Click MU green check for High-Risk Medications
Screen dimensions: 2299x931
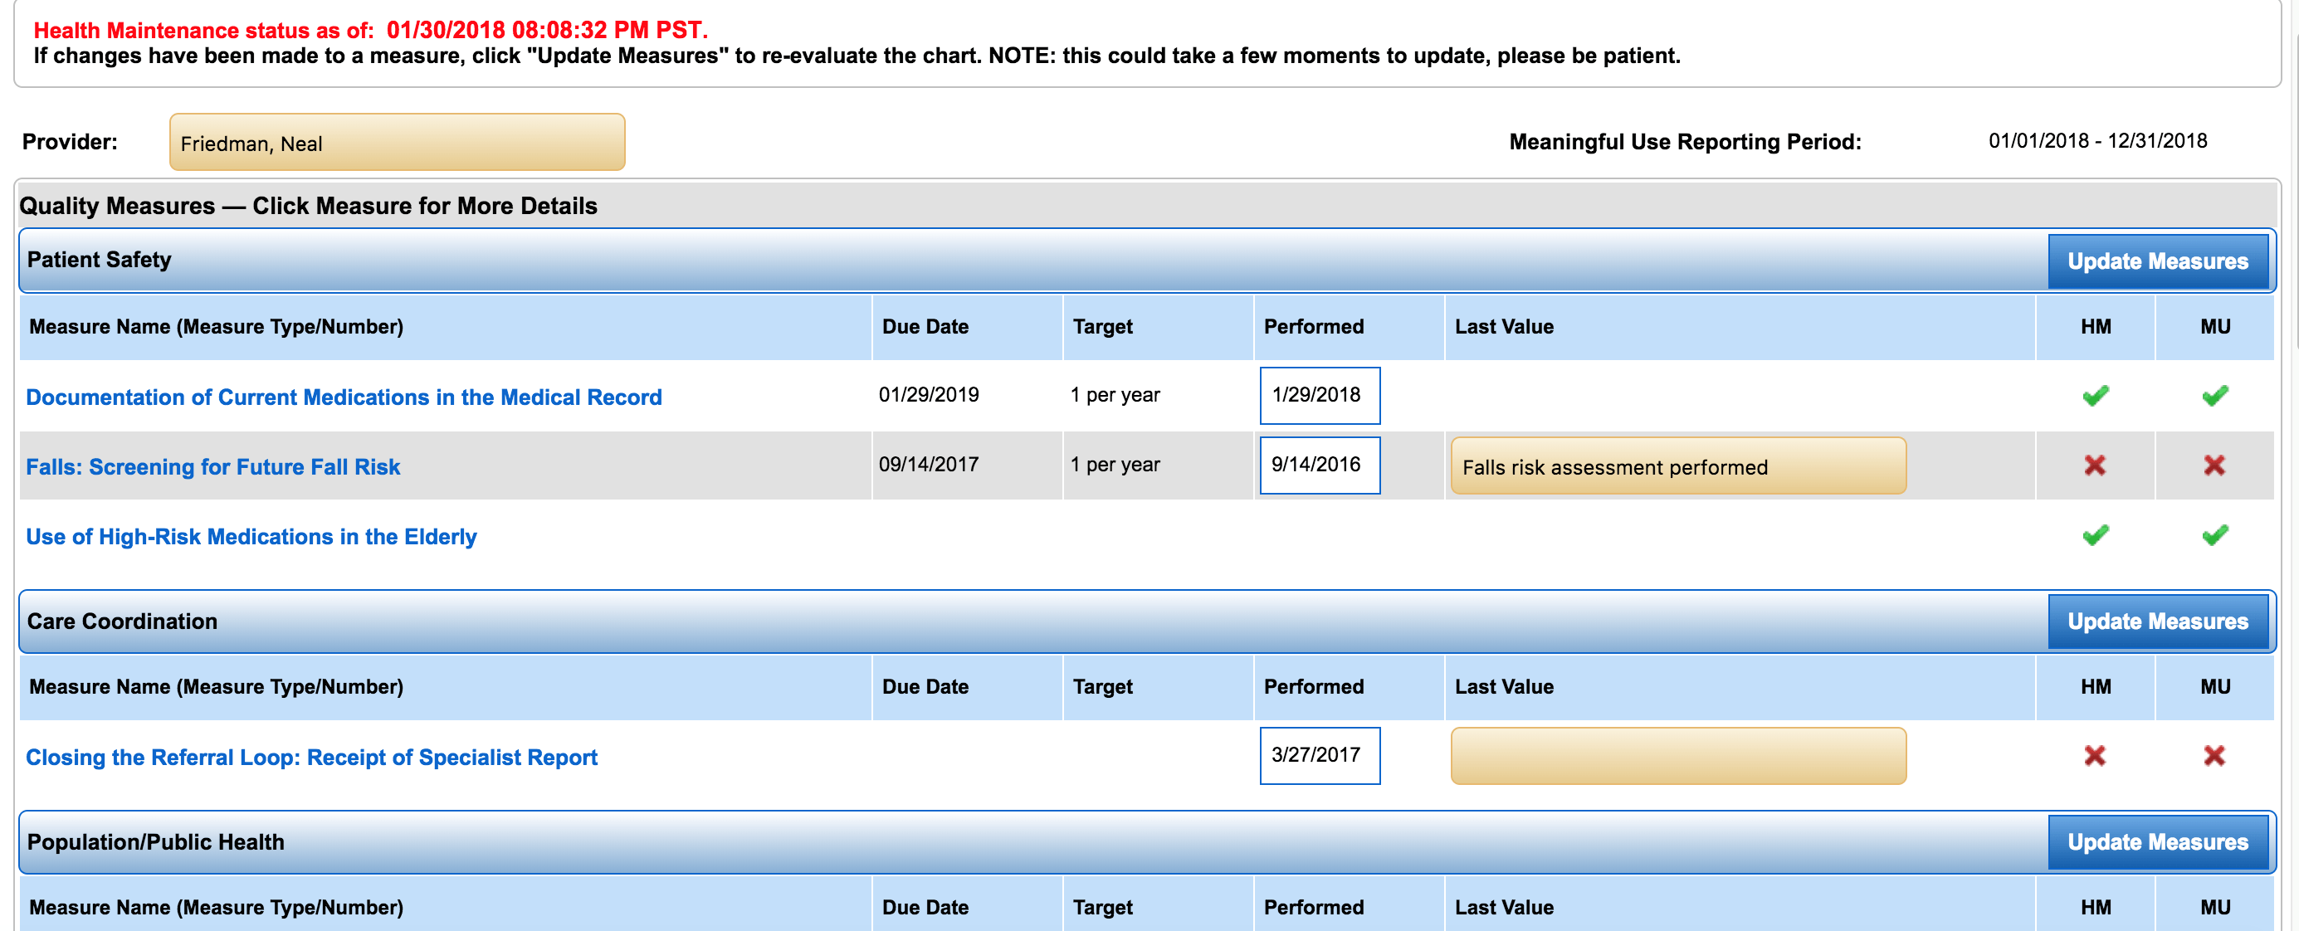coord(2214,535)
